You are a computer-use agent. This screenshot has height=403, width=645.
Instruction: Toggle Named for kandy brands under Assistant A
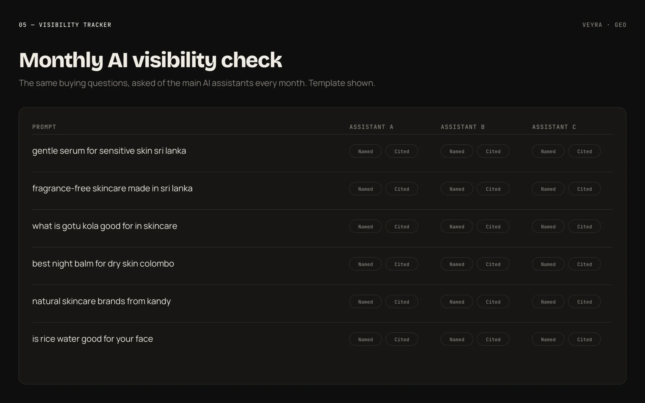click(x=365, y=301)
